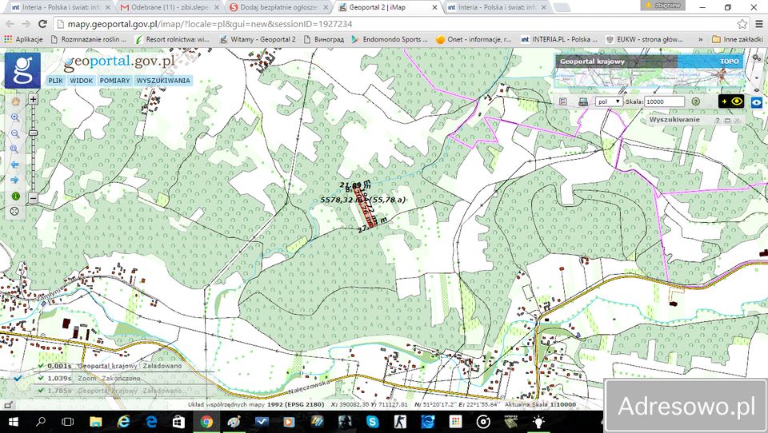The image size is (768, 433).
Task: Switch to the Odebrane Gmail tab
Action: tap(170, 7)
